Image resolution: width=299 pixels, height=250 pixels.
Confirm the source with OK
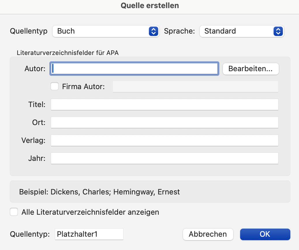point(265,234)
